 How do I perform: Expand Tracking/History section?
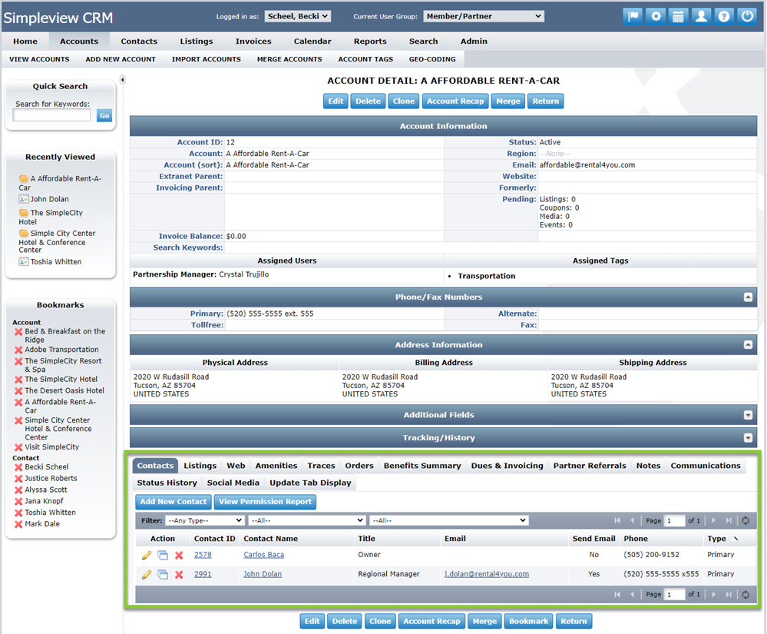[x=748, y=438]
